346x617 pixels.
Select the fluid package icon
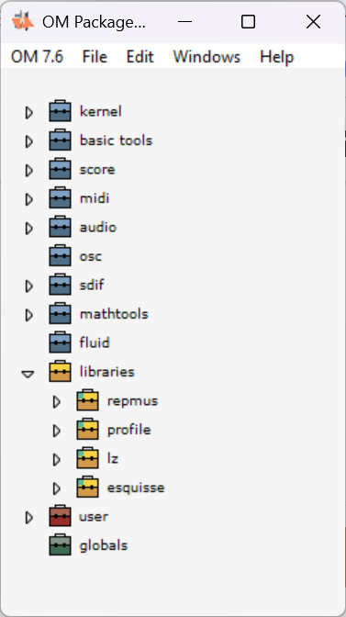[61, 342]
